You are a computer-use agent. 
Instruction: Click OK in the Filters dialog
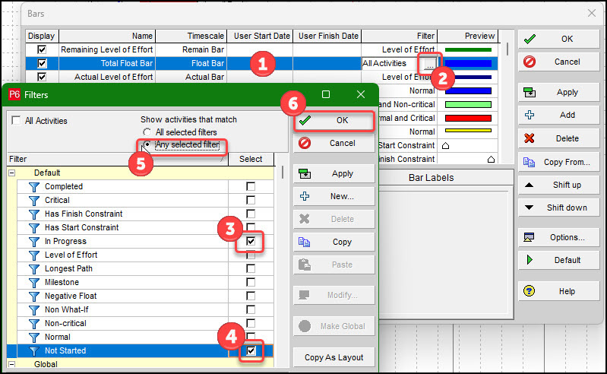334,120
